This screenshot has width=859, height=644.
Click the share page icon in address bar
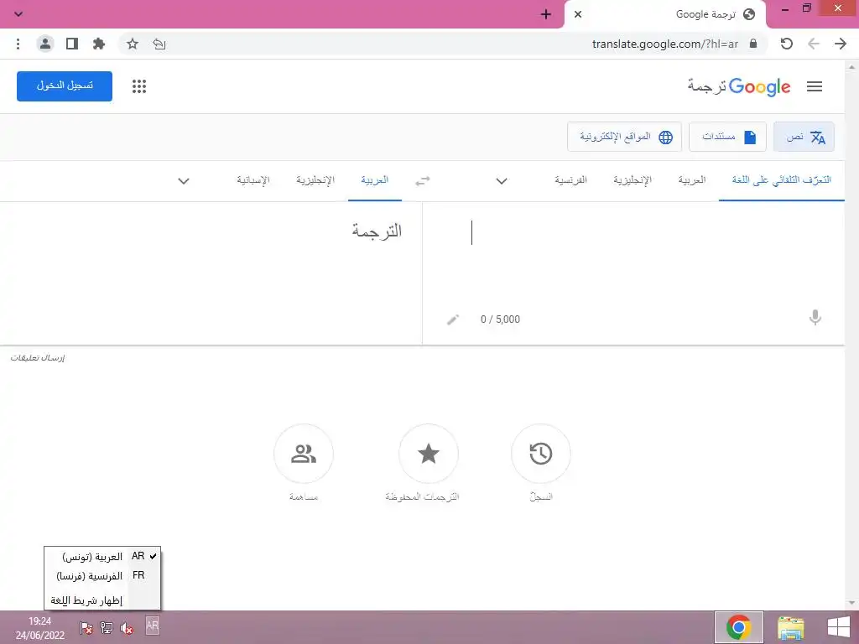159,44
